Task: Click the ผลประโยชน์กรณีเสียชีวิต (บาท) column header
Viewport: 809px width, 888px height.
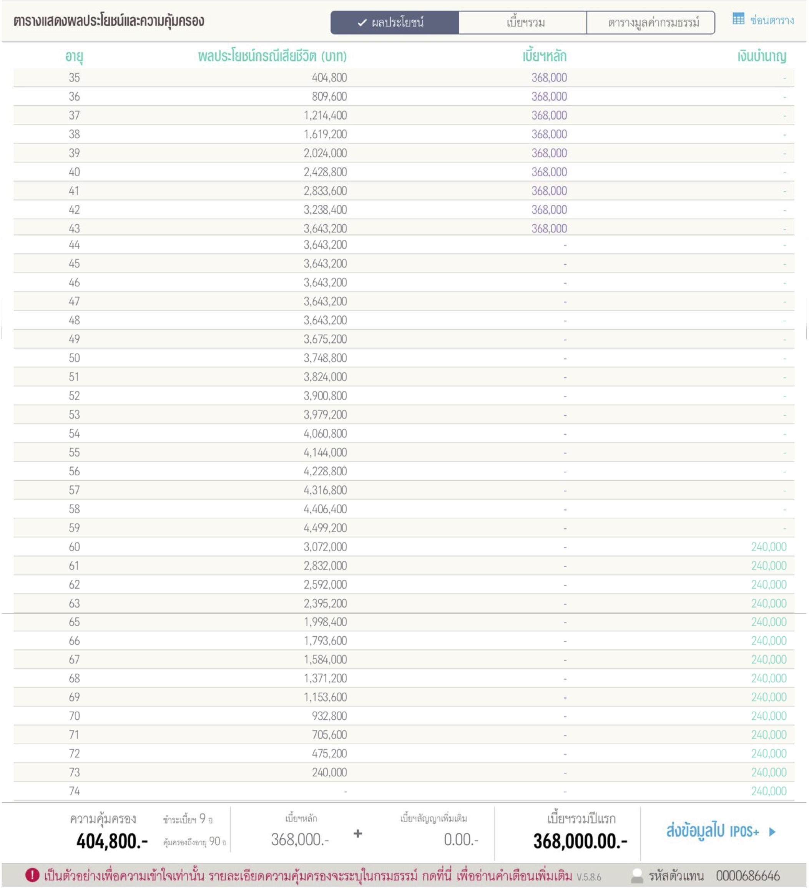Action: click(x=272, y=56)
